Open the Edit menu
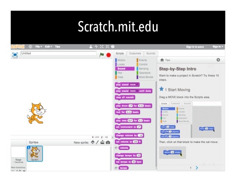This screenshot has width=236, height=182. pyautogui.click(x=48, y=47)
